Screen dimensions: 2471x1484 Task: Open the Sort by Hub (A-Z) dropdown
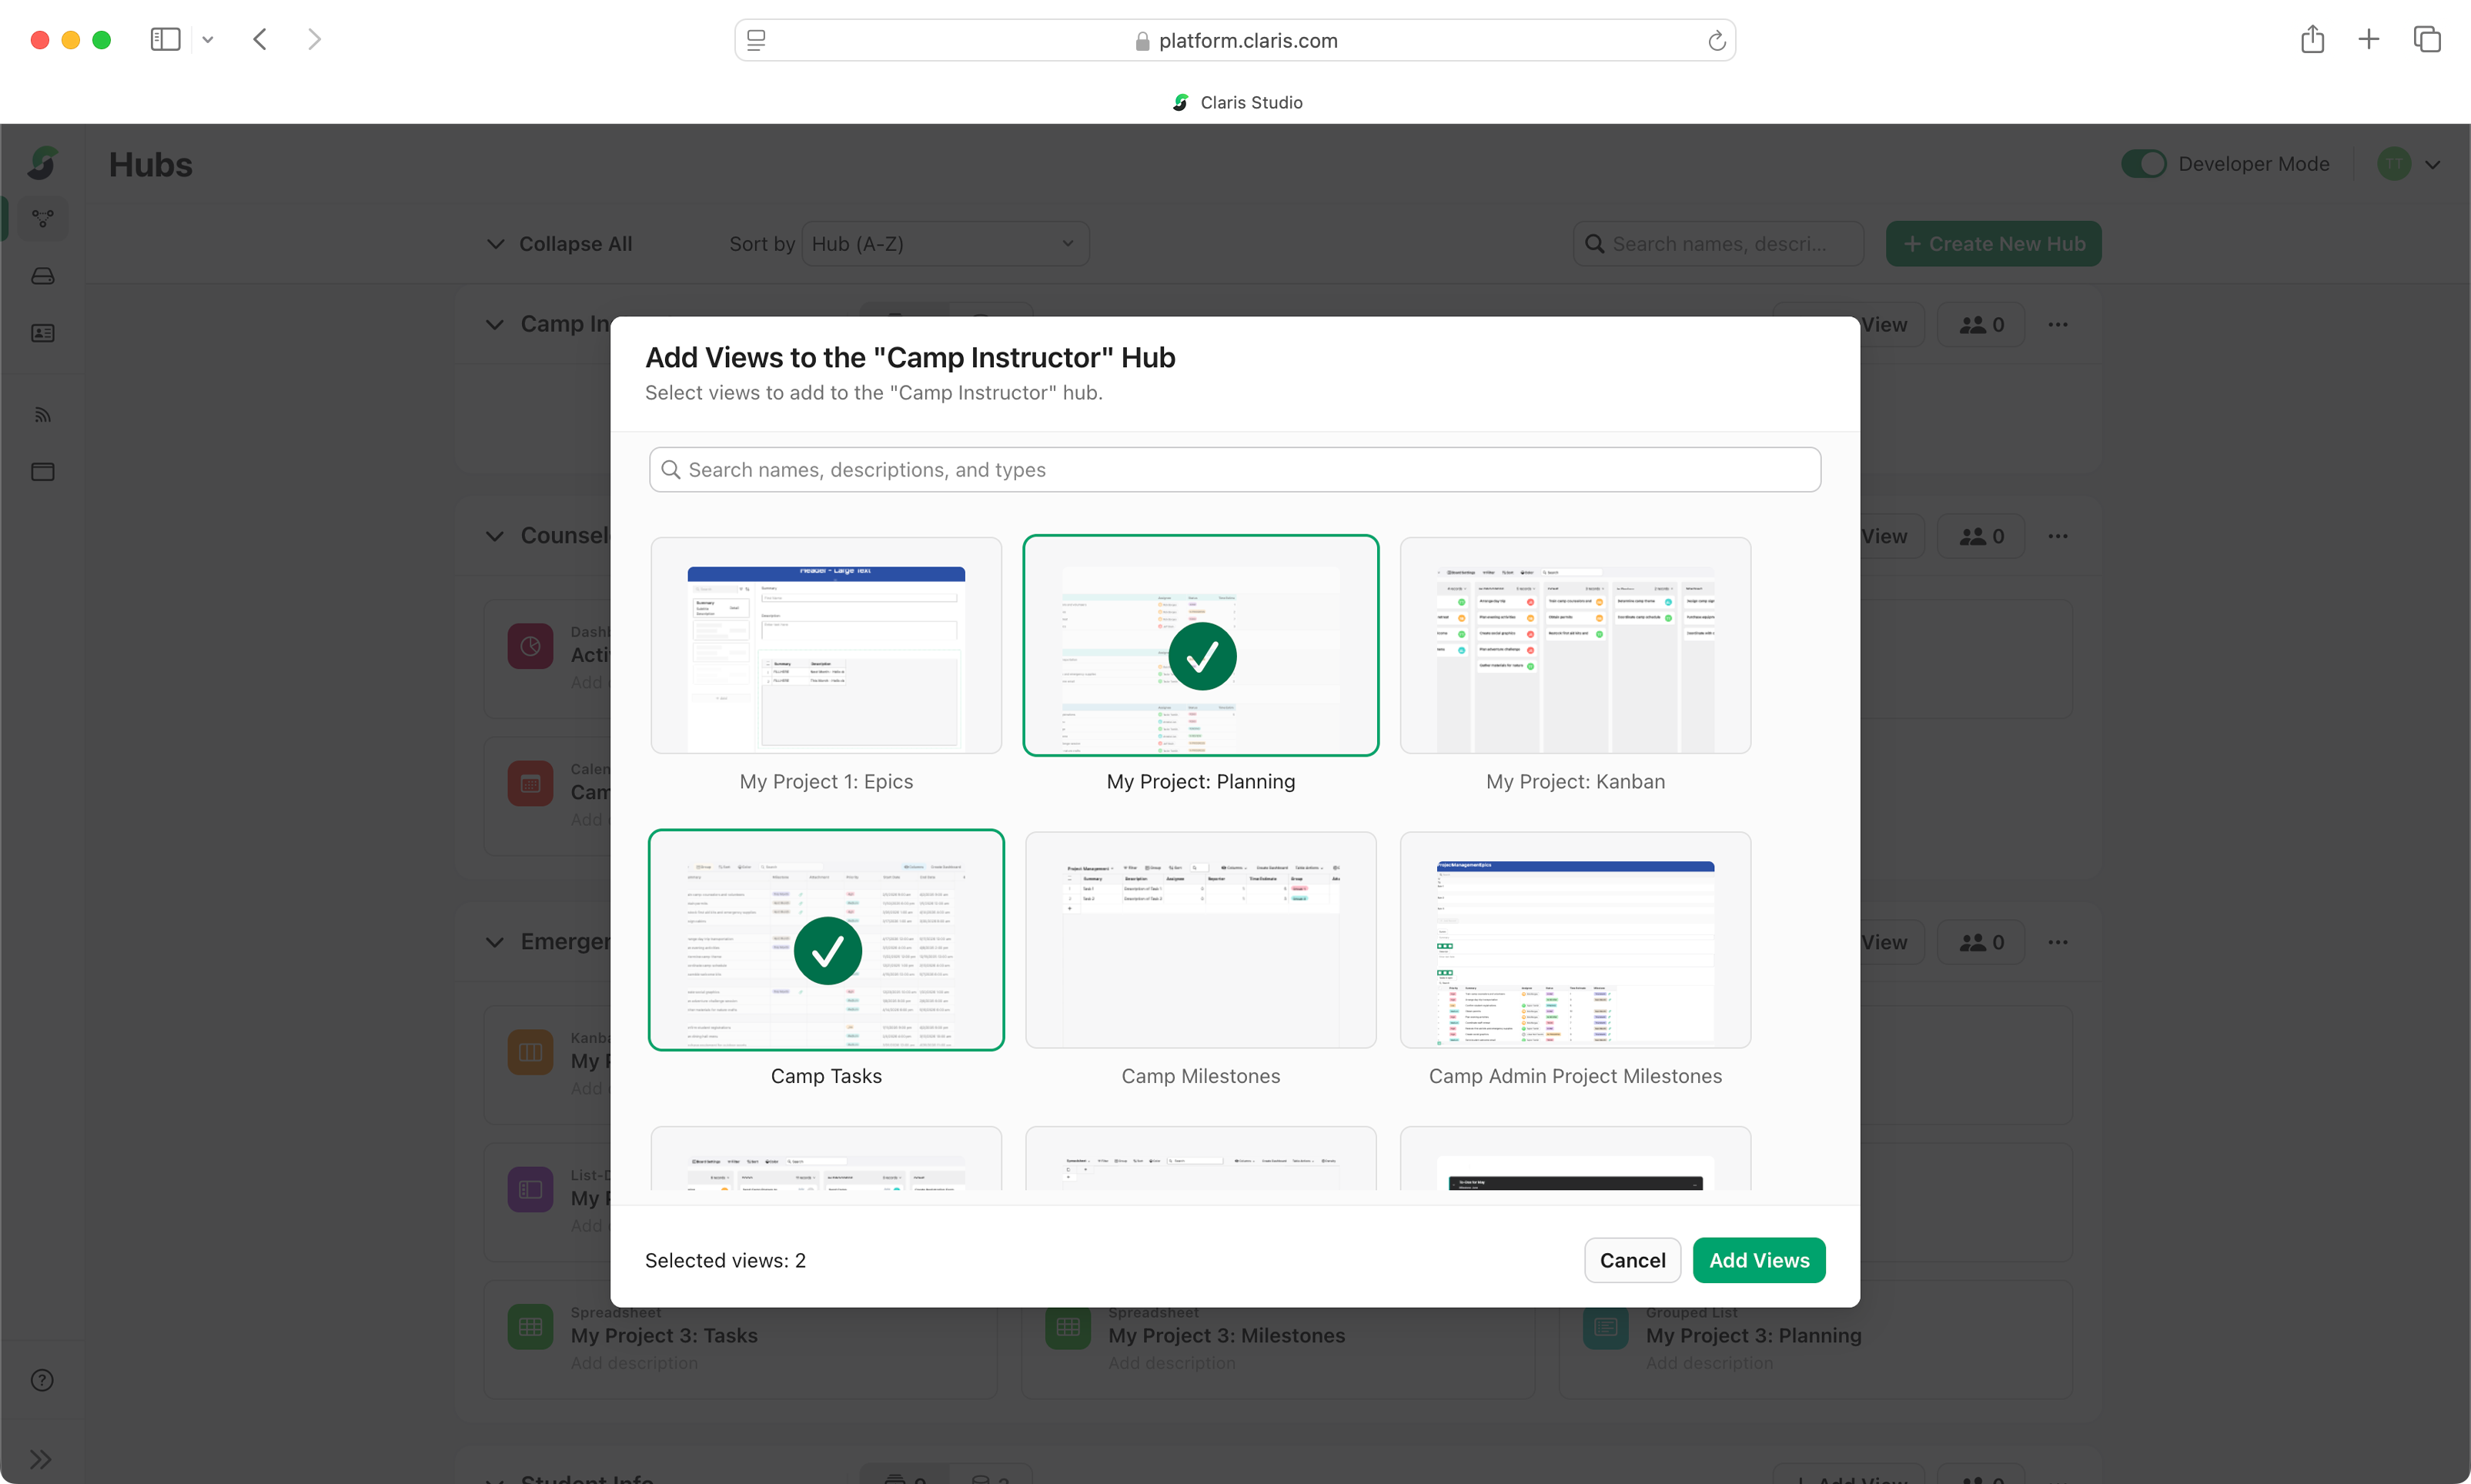944,244
